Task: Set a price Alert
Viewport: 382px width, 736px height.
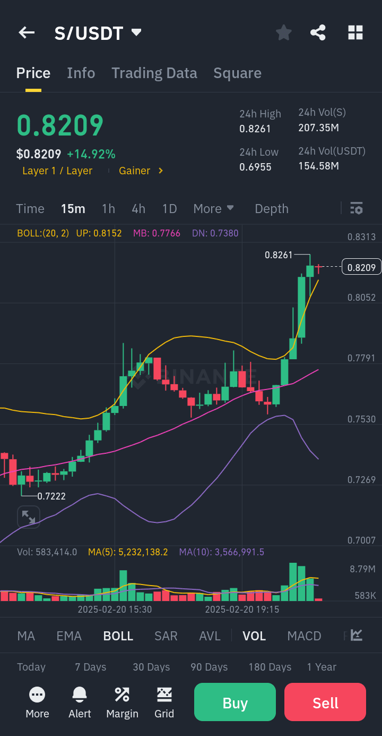Action: point(80,703)
